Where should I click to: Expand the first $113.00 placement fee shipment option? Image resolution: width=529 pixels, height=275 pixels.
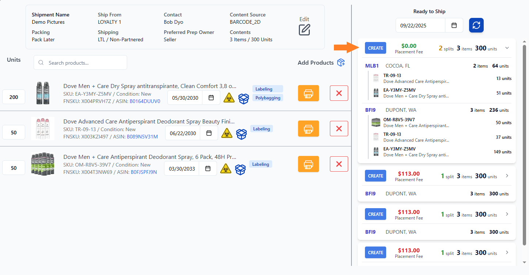pyautogui.click(x=507, y=176)
